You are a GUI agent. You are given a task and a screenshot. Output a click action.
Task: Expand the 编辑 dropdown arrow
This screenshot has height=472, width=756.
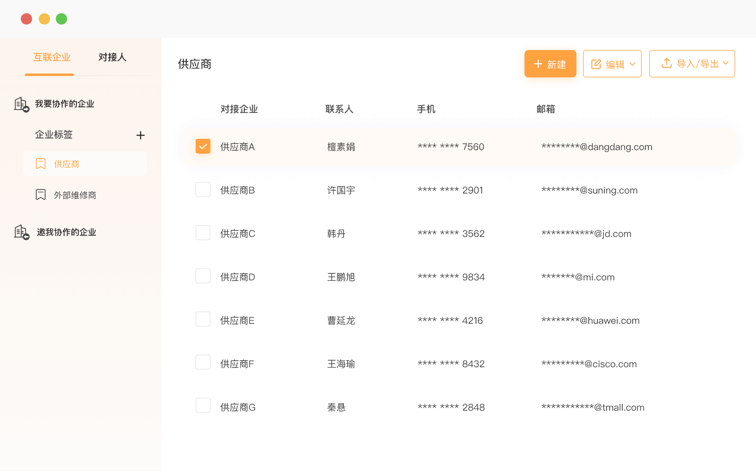632,64
